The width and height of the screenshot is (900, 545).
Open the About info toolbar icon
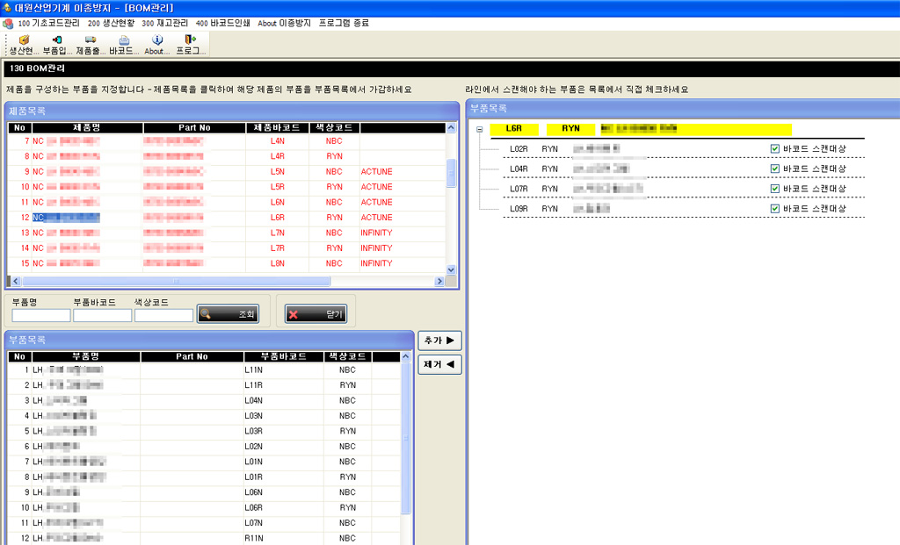pyautogui.click(x=157, y=40)
